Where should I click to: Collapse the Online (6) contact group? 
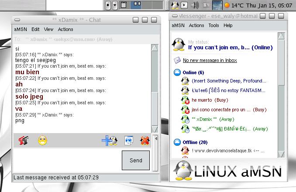(x=177, y=72)
